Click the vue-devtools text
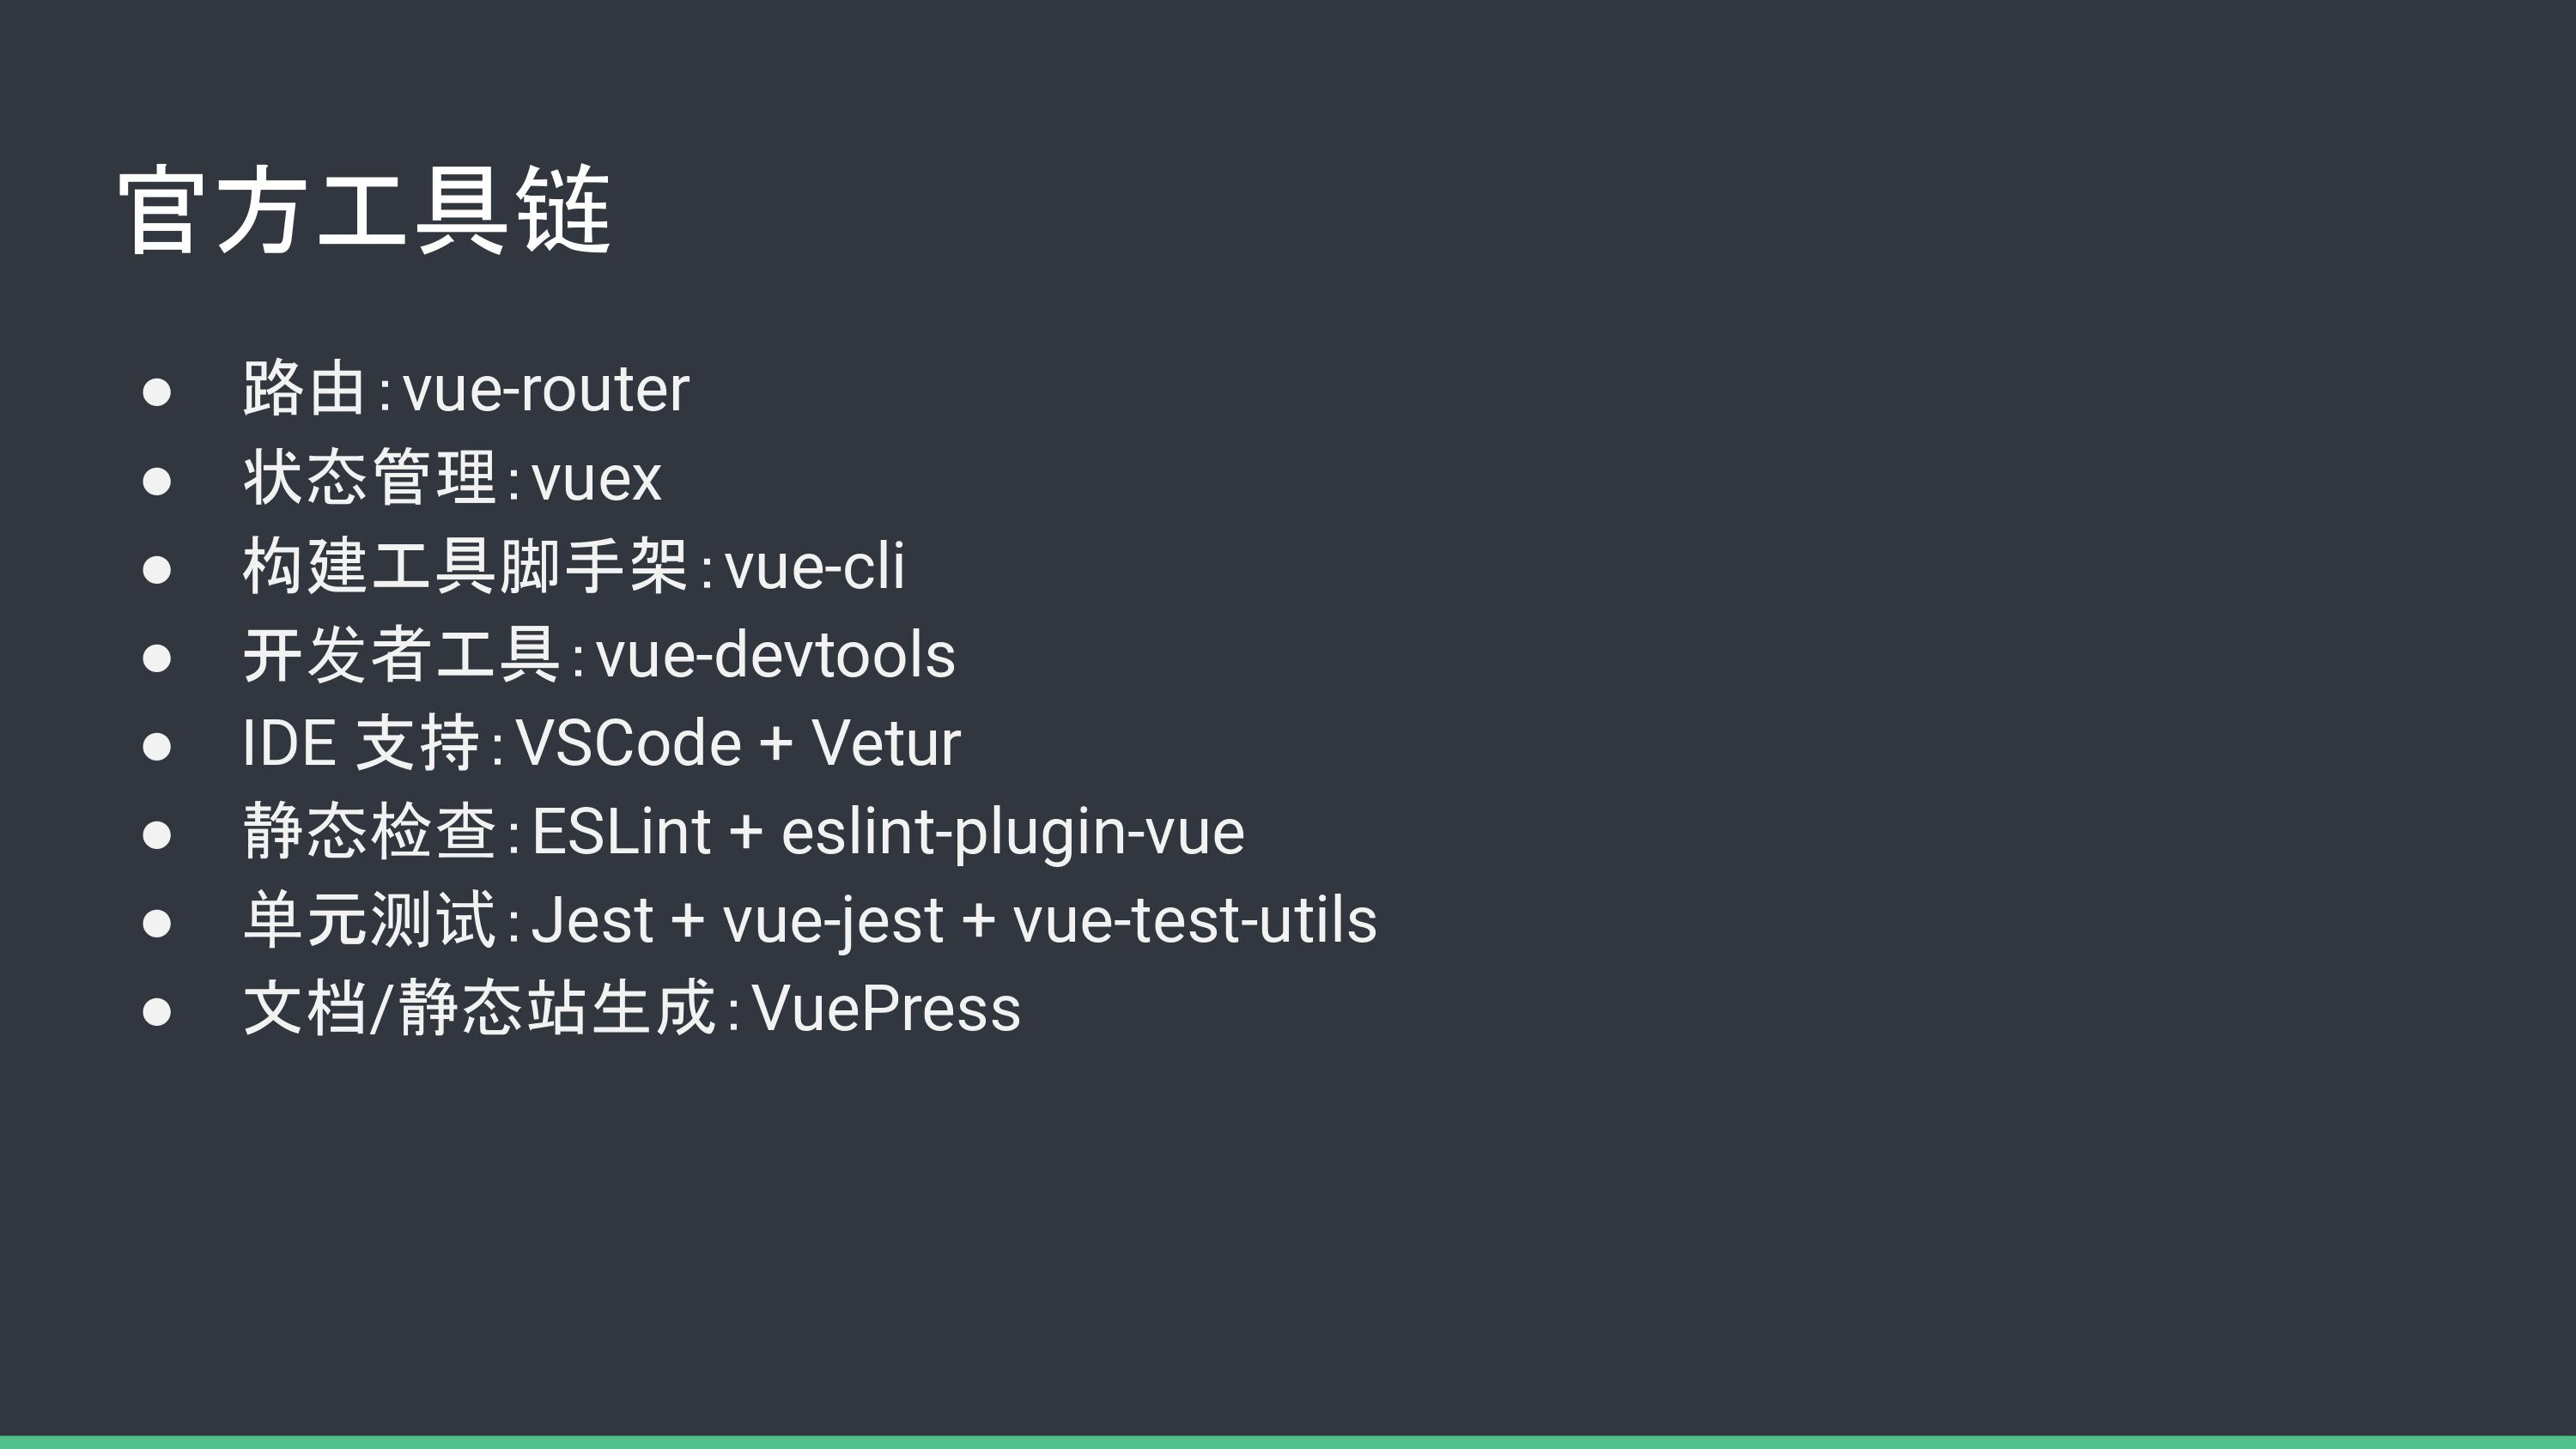 click(x=776, y=655)
